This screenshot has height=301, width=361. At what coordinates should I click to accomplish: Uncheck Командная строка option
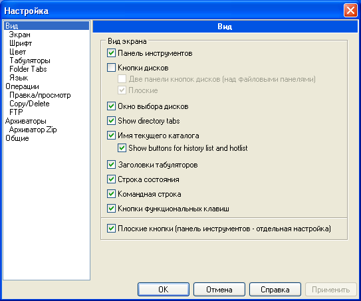(111, 194)
